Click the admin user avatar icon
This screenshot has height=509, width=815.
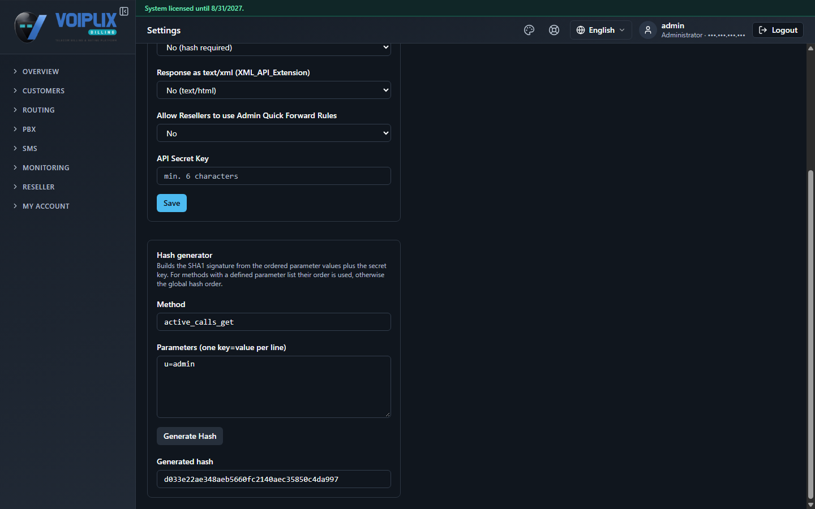pyautogui.click(x=648, y=30)
